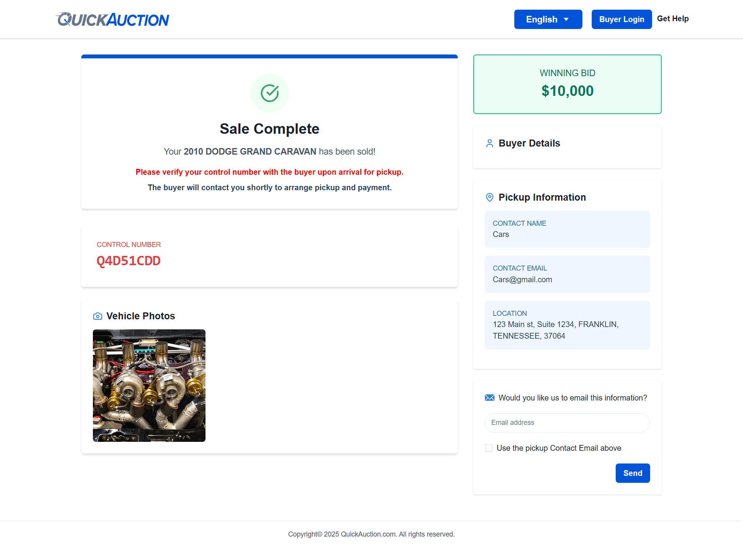Screen dimensions: 743x547
Task: Click the blue progress bar above Sale Complete
Action: click(269, 56)
